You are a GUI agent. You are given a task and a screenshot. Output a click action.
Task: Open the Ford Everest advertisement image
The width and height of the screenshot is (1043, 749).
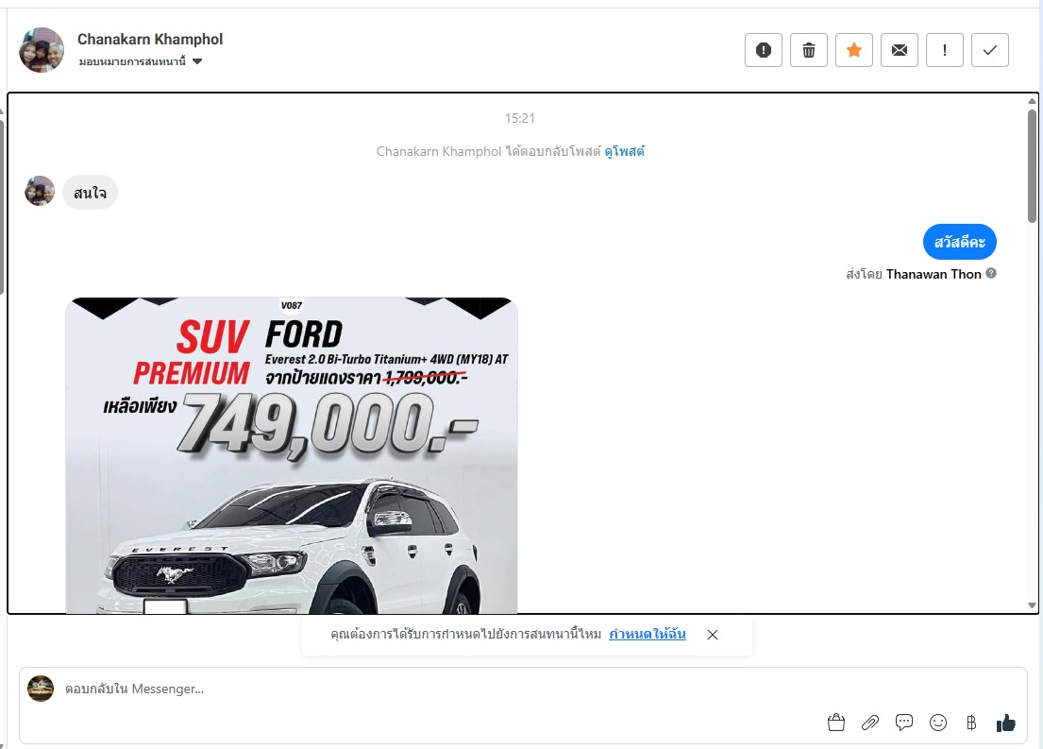(292, 455)
